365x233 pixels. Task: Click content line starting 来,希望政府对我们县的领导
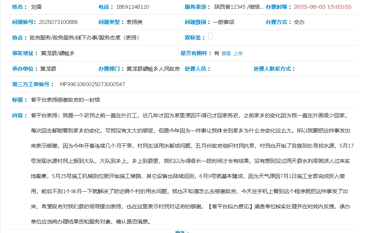pos(190,206)
